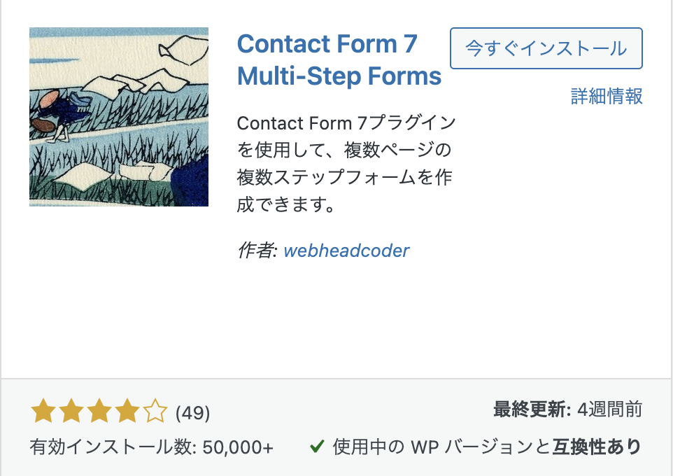The image size is (673, 476).
Task: Click the empty fifth rating star
Action: pos(155,412)
